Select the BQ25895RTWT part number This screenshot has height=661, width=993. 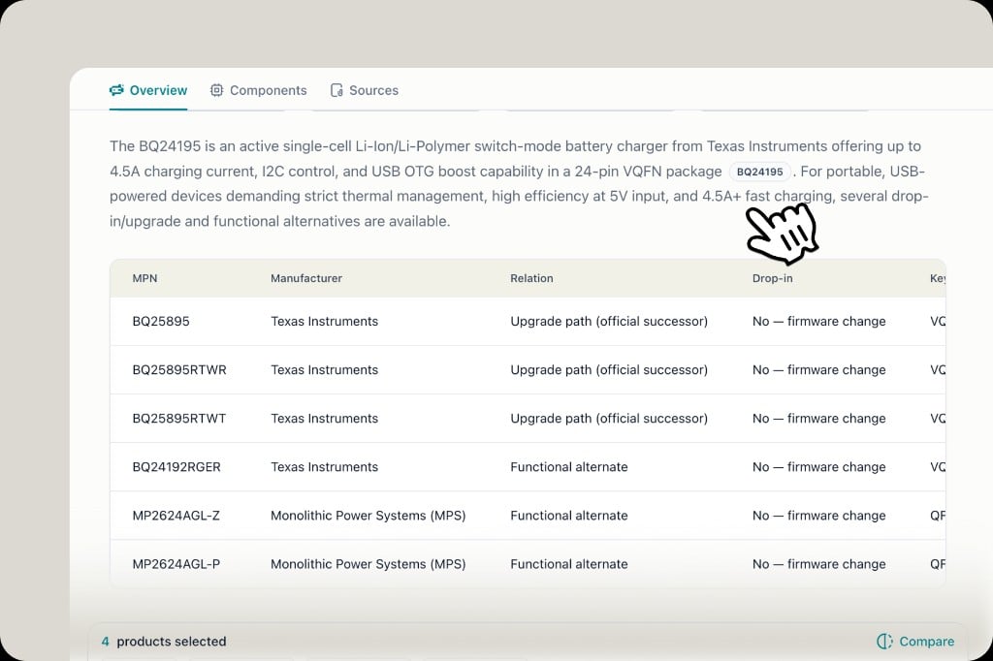click(x=179, y=419)
